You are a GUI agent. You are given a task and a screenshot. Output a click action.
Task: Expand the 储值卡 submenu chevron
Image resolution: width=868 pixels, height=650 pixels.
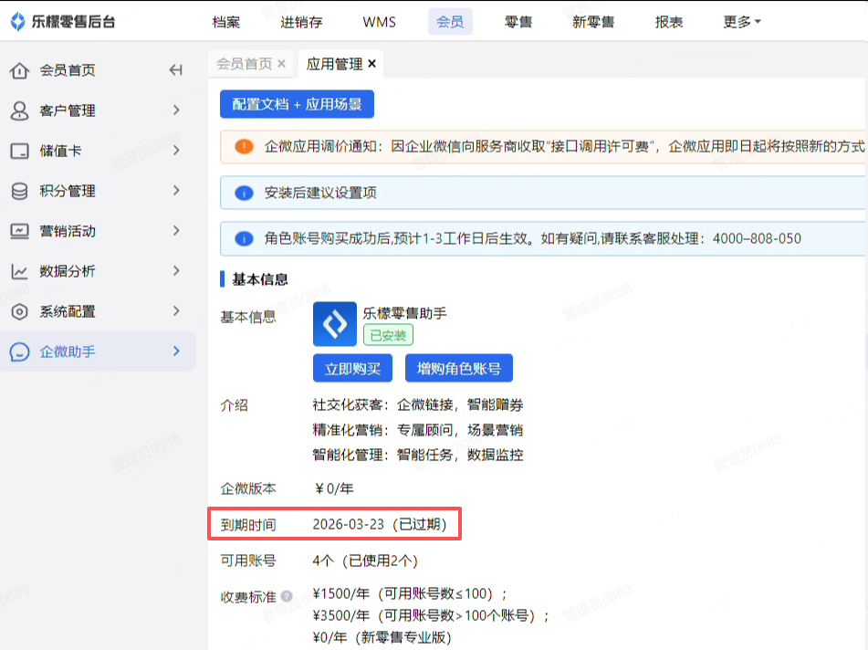point(176,150)
